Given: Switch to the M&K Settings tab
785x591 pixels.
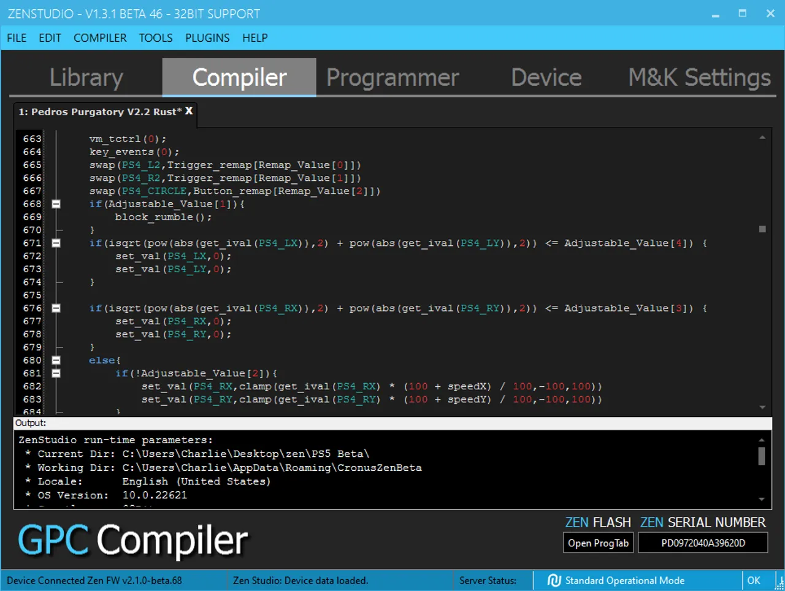Looking at the screenshot, I should point(699,78).
